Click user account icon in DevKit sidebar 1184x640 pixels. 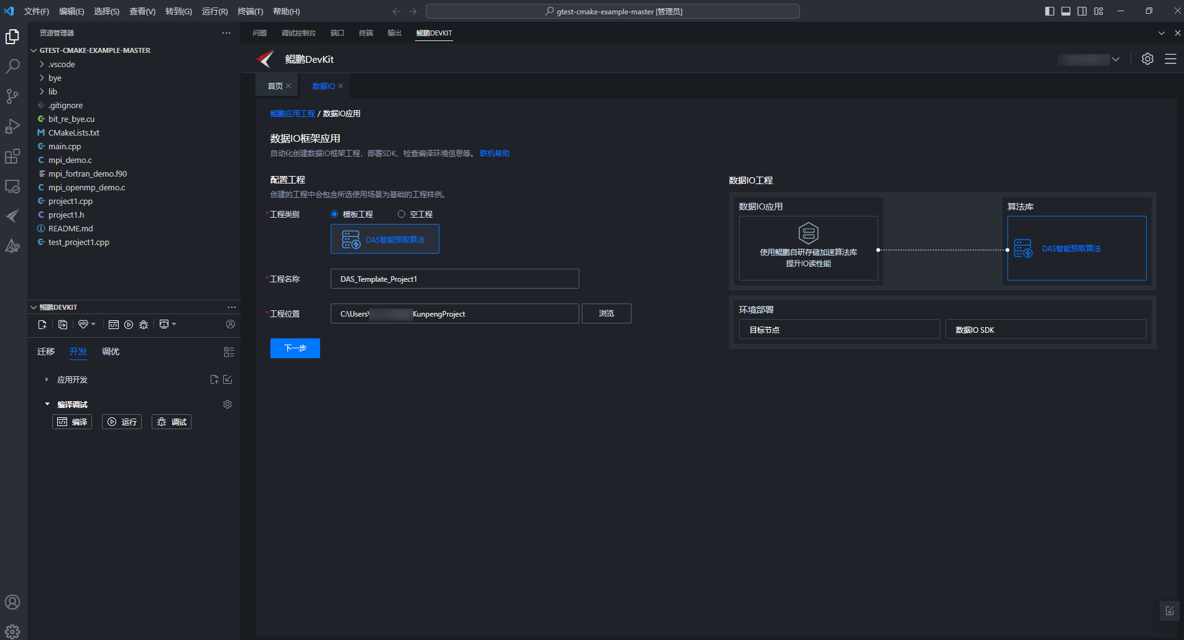click(x=231, y=324)
